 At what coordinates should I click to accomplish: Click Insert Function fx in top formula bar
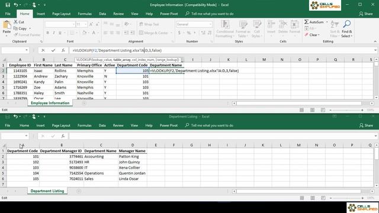tap(63, 50)
